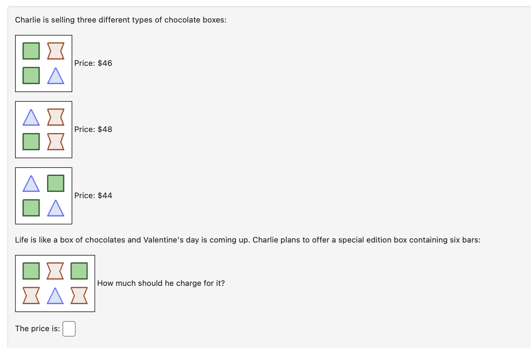Click the lower hourglass in the $48 box
This screenshot has width=531, height=348.
coord(55,141)
